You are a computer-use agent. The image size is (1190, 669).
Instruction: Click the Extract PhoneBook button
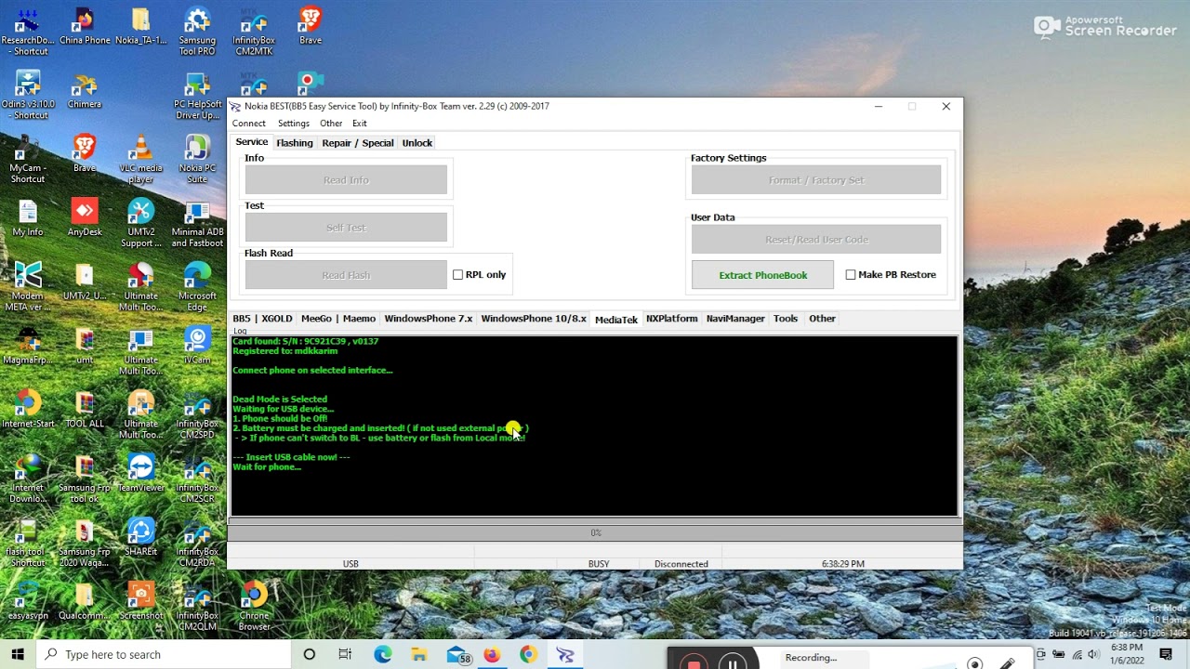click(x=762, y=275)
